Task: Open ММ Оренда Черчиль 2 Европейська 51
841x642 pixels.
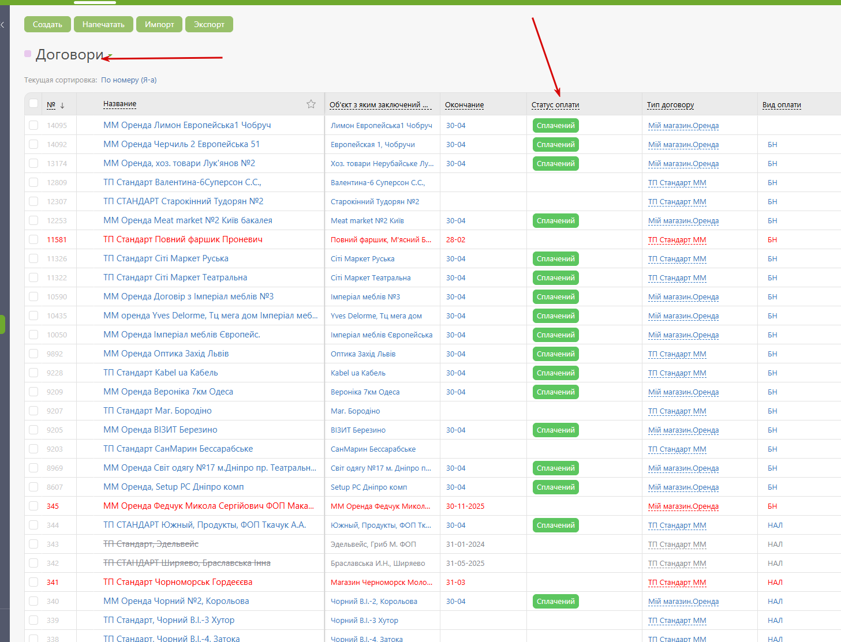Action: pos(181,144)
